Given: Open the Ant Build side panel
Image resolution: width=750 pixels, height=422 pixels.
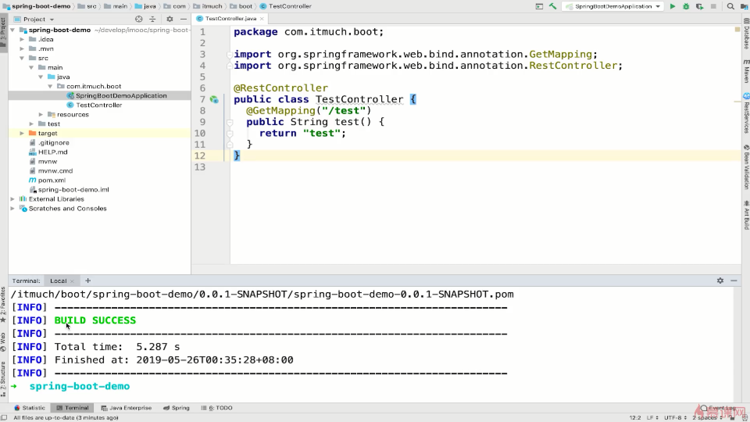Looking at the screenshot, I should tap(746, 215).
